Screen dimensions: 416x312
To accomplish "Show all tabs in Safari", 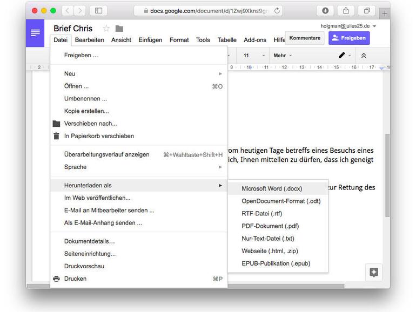I will click(x=367, y=11).
